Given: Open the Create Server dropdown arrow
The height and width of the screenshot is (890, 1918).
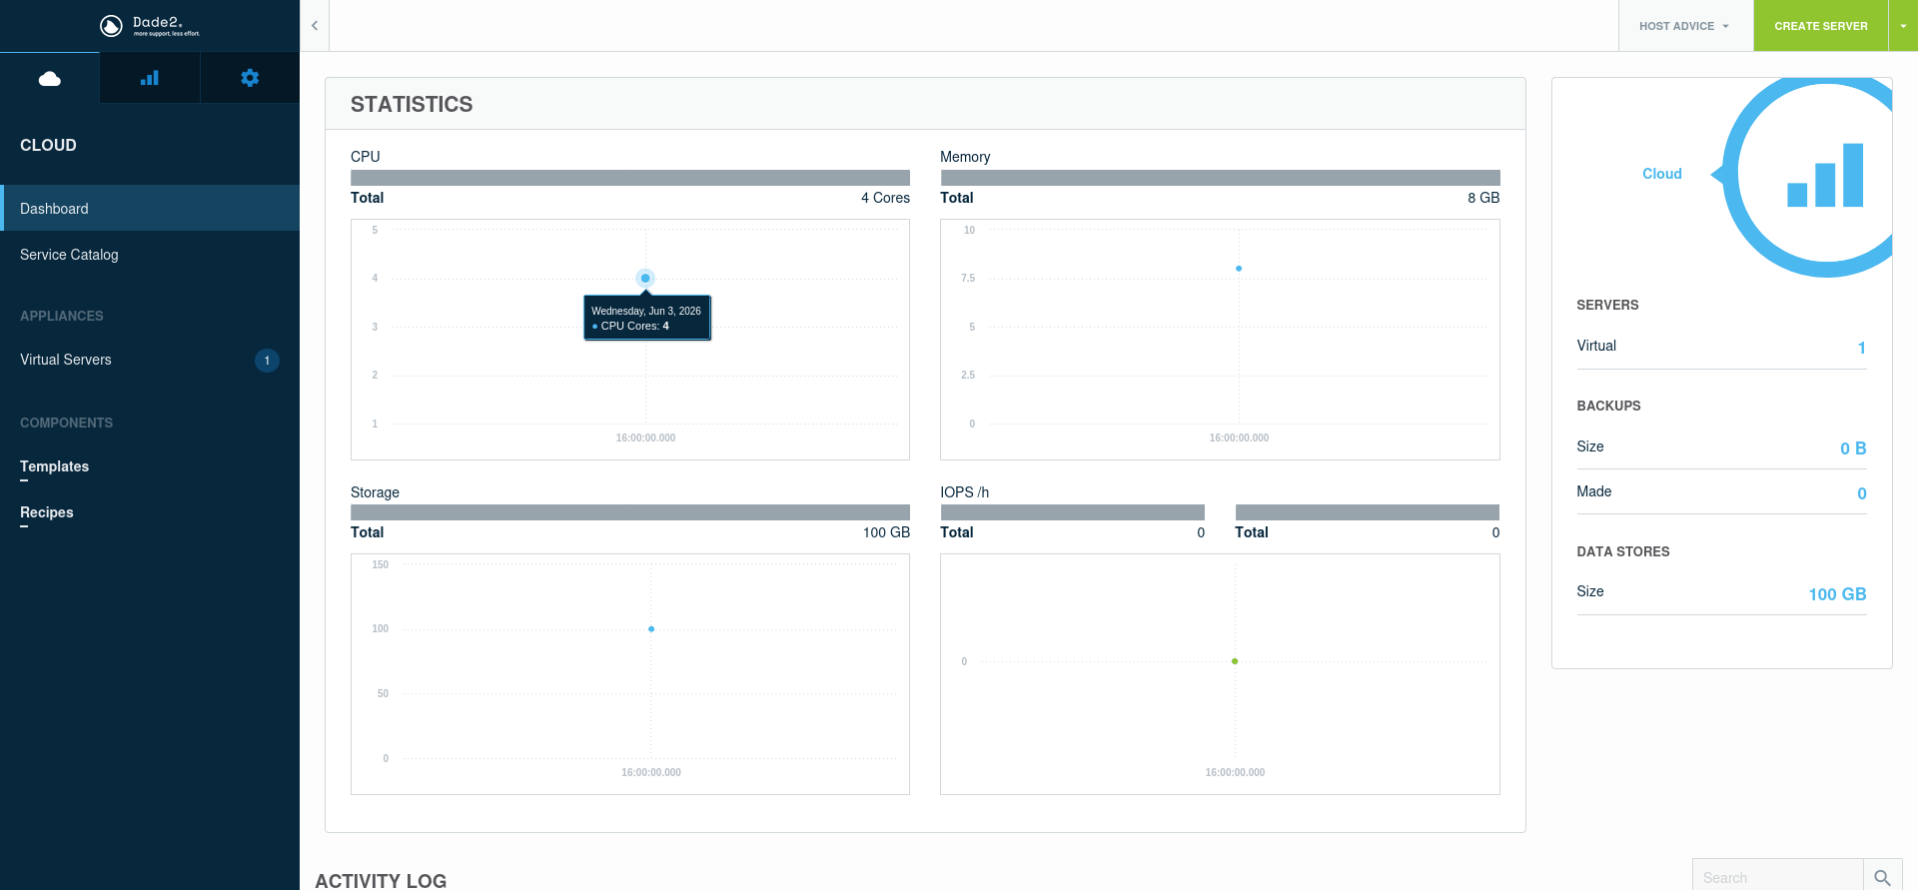Looking at the screenshot, I should [x=1903, y=26].
